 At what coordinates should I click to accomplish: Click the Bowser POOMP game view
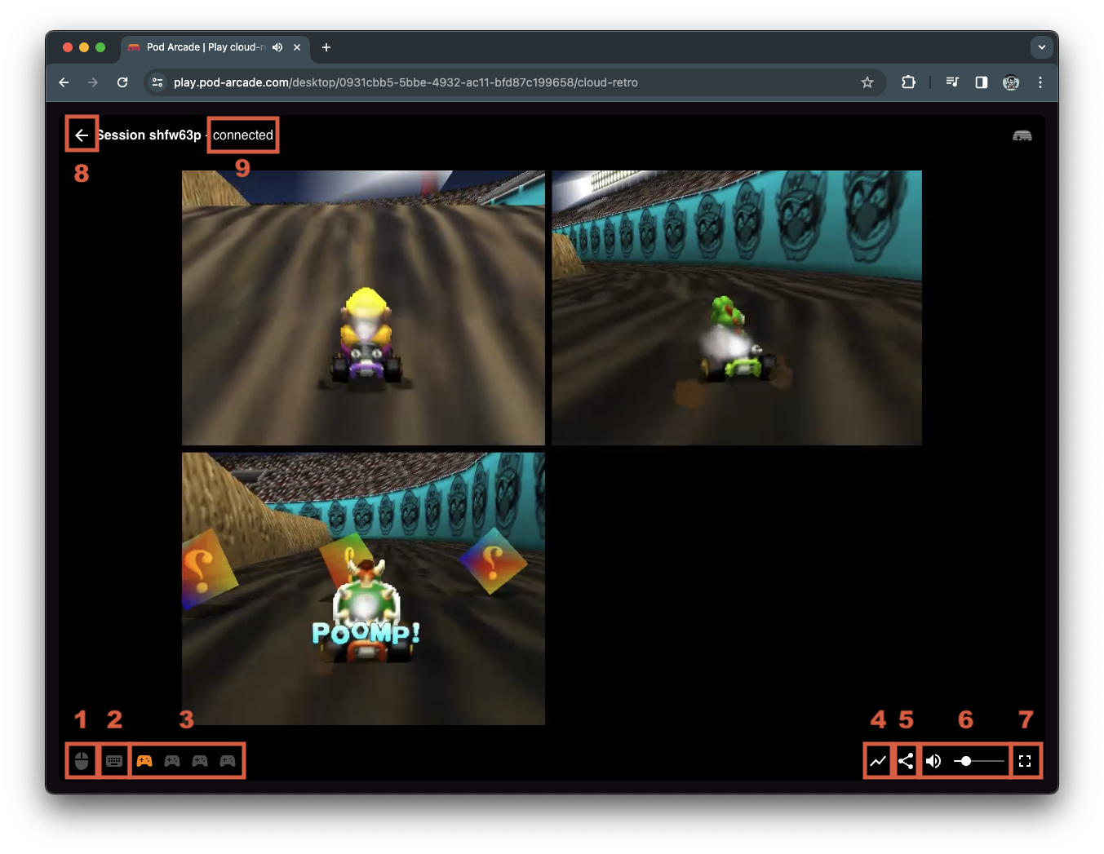[x=363, y=589]
